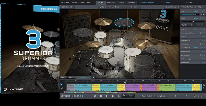
Task: Select the arrow pointer tool in timeline
Action: pyautogui.click(x=62, y=85)
